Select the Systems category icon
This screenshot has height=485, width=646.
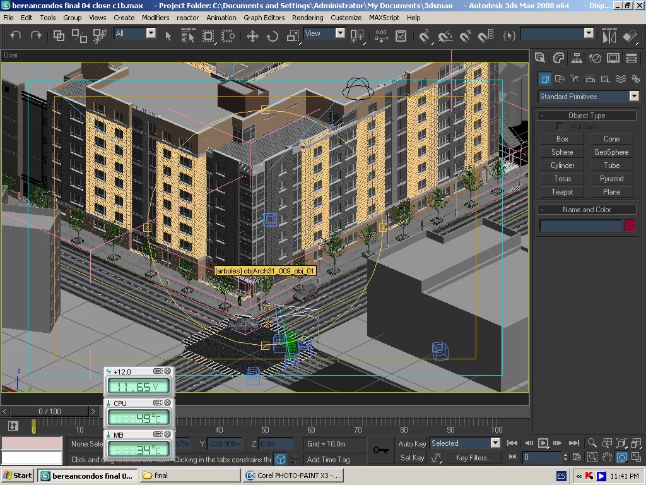point(636,78)
